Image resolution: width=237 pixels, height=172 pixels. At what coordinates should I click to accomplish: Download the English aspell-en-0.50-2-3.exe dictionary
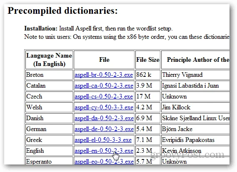[104, 151]
